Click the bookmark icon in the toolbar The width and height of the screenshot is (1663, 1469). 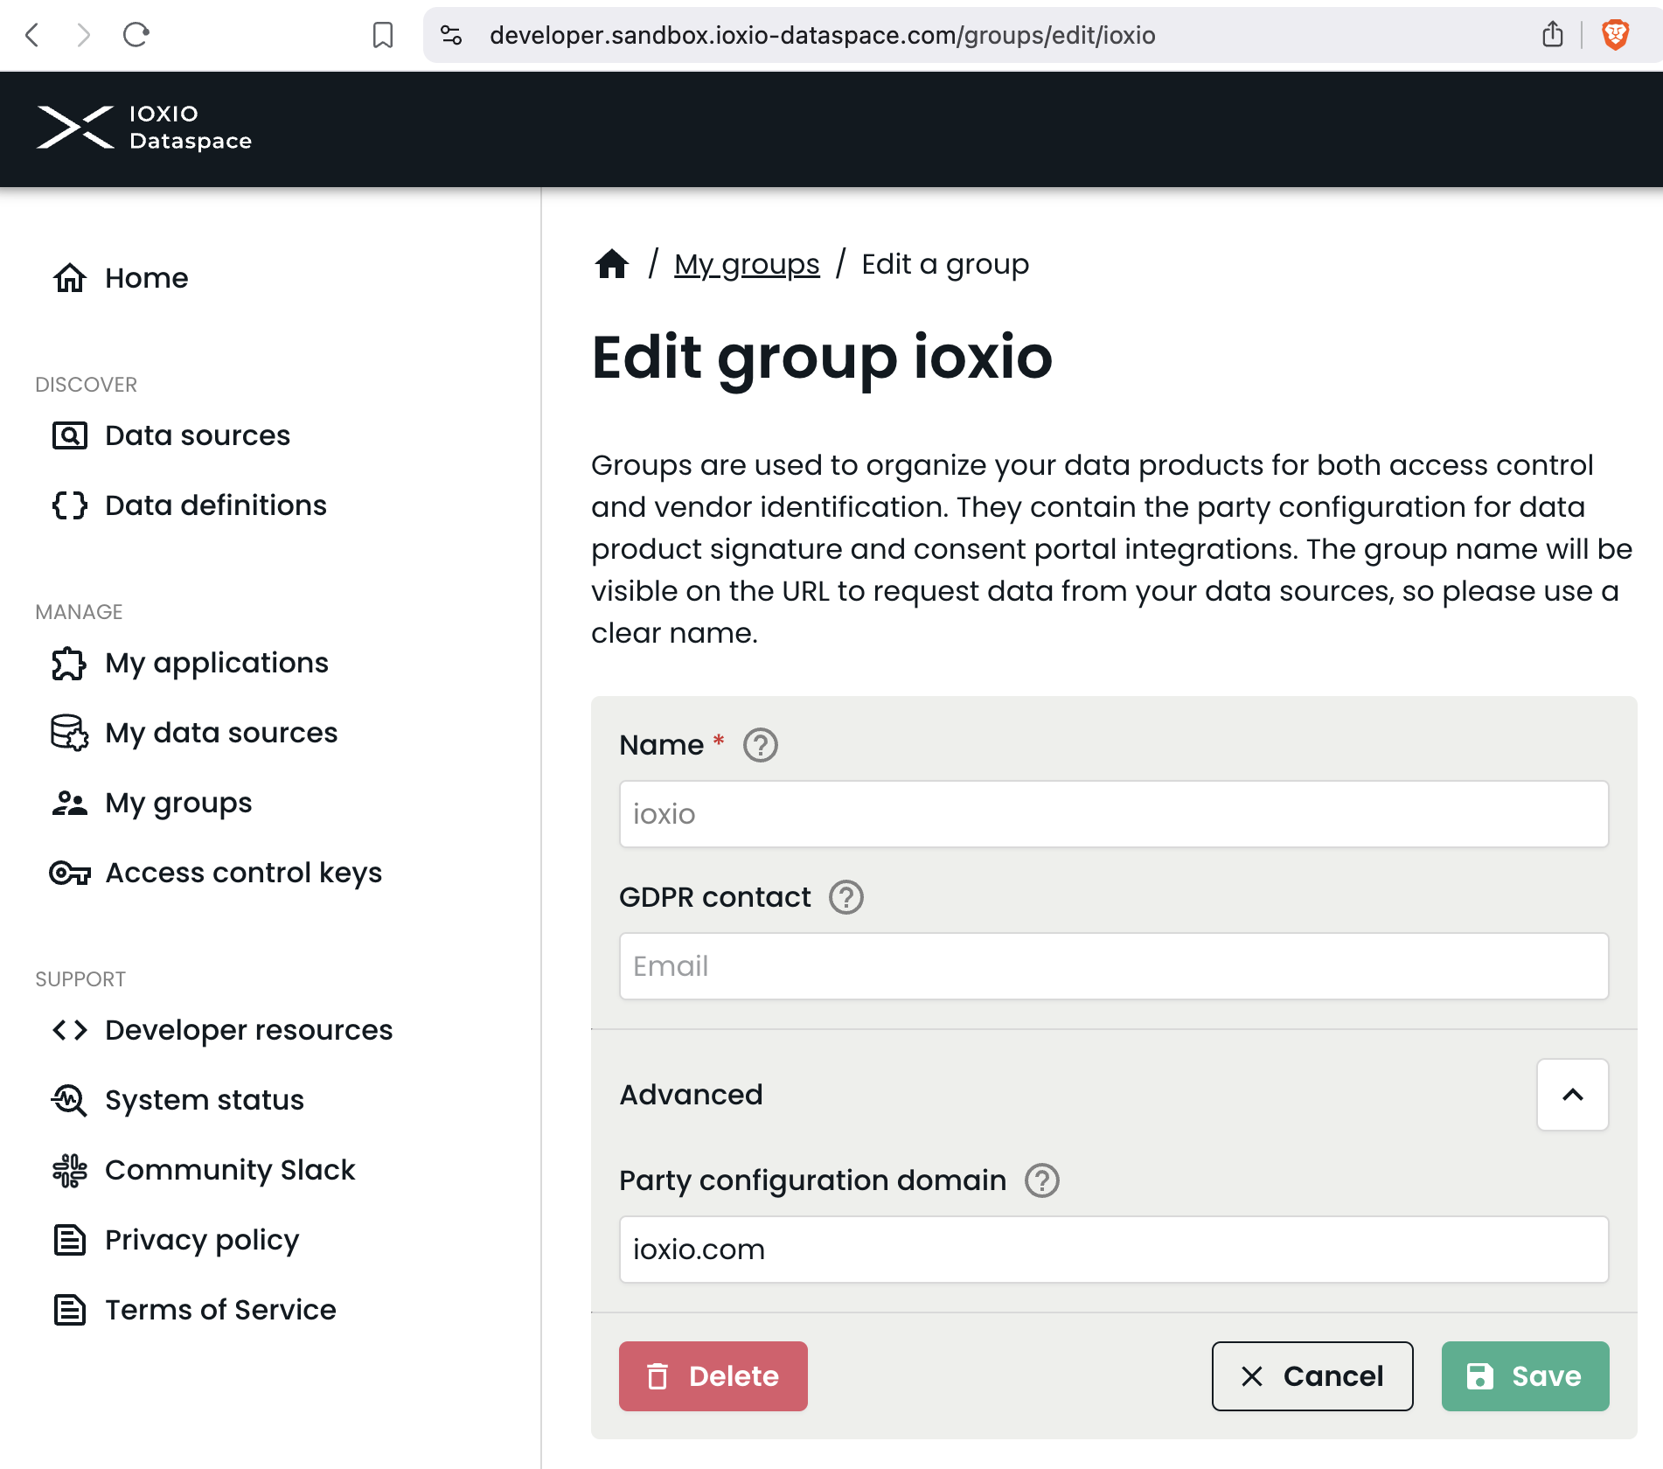tap(383, 35)
